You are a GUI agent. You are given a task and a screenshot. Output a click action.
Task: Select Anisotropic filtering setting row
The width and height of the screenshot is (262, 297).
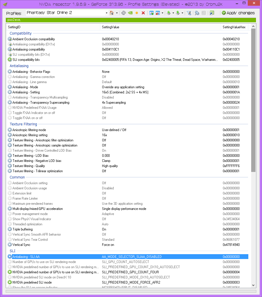[x=128, y=135]
